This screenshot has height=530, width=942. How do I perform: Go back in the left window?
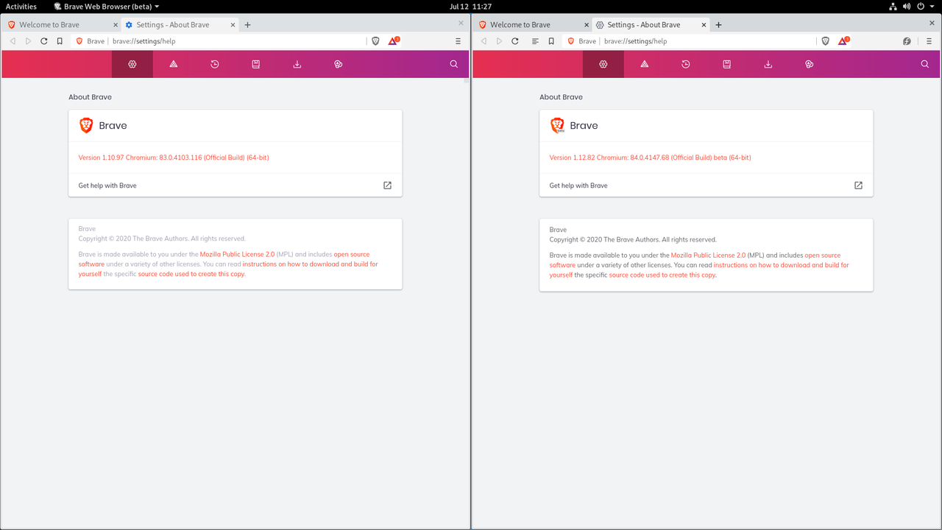pos(13,41)
